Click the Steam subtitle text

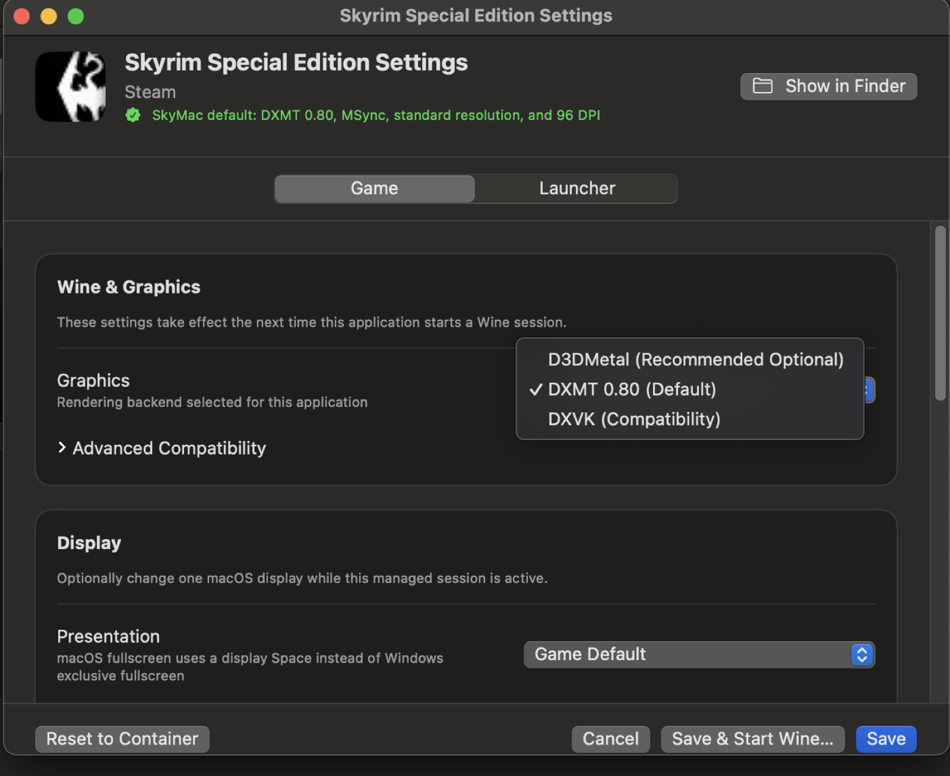[150, 92]
